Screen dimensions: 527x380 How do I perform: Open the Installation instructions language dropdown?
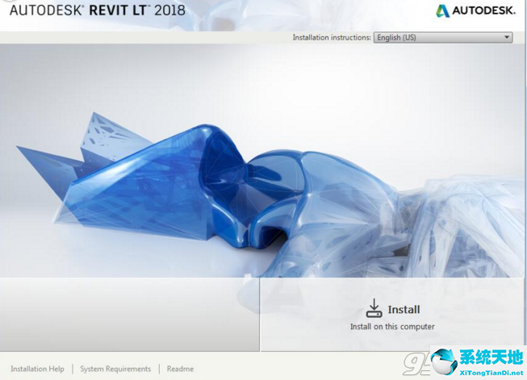click(x=443, y=37)
